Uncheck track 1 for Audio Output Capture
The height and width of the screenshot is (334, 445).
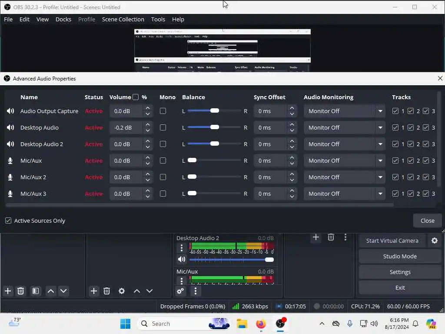[395, 111]
